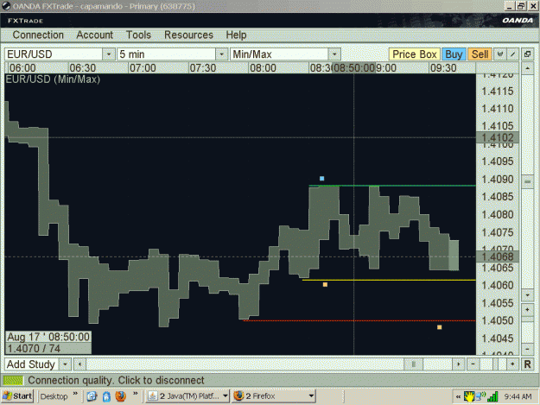The height and width of the screenshot is (405, 540).
Task: Click the orange marker near 1.4048
Action: (440, 327)
